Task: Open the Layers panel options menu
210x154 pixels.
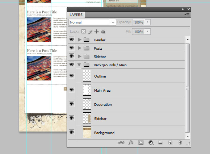Action: (187, 14)
